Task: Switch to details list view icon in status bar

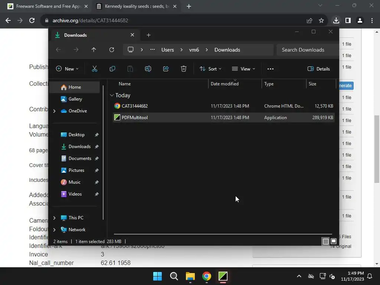Action: click(326, 241)
